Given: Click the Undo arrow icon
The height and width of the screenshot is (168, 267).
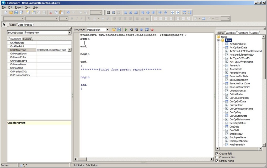Looking at the screenshot, I should pos(68,12).
